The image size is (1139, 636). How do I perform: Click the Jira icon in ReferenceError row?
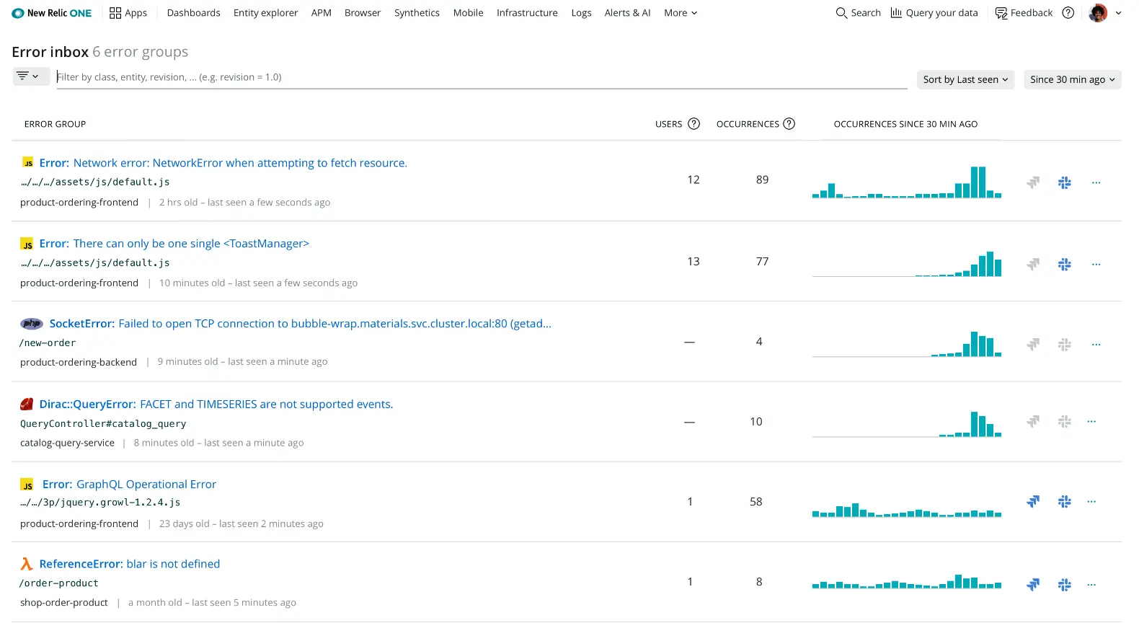pos(1033,584)
